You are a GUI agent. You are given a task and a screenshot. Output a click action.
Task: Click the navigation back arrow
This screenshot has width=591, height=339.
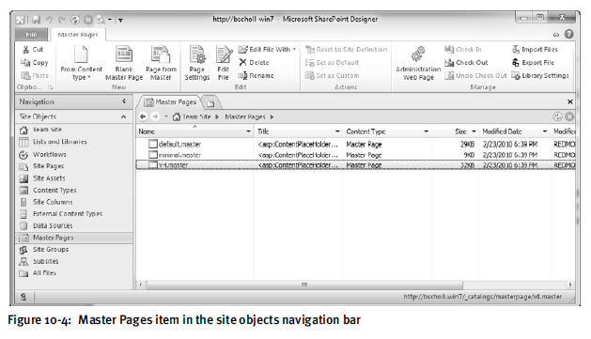point(143,116)
